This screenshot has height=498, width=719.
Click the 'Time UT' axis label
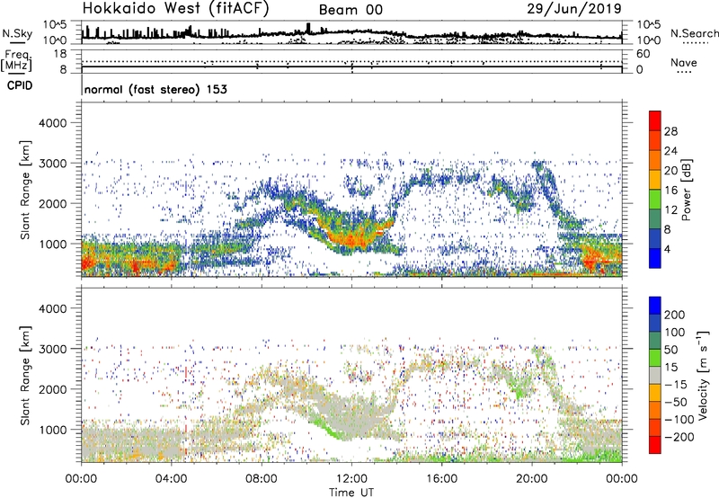point(351,493)
